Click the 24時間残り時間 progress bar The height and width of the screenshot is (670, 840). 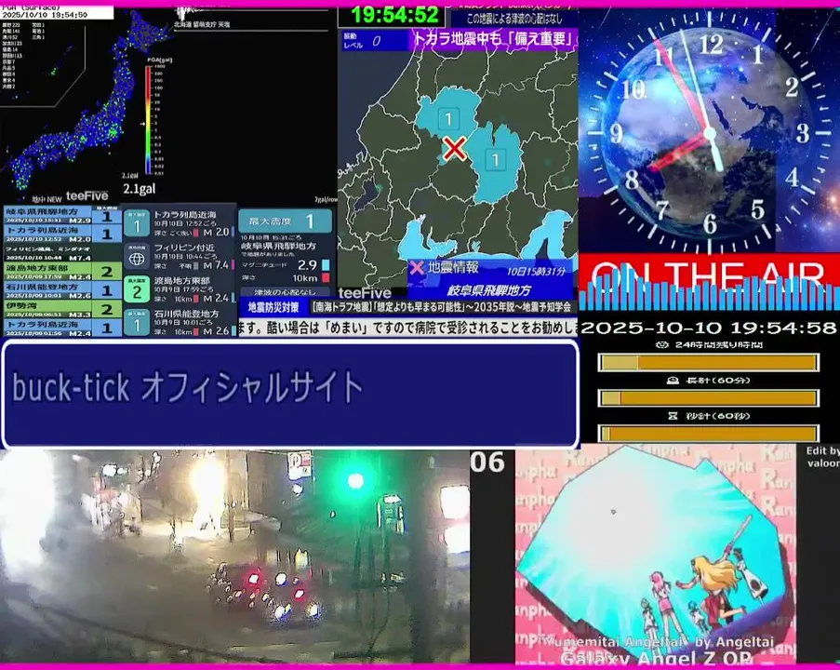pyautogui.click(x=708, y=363)
